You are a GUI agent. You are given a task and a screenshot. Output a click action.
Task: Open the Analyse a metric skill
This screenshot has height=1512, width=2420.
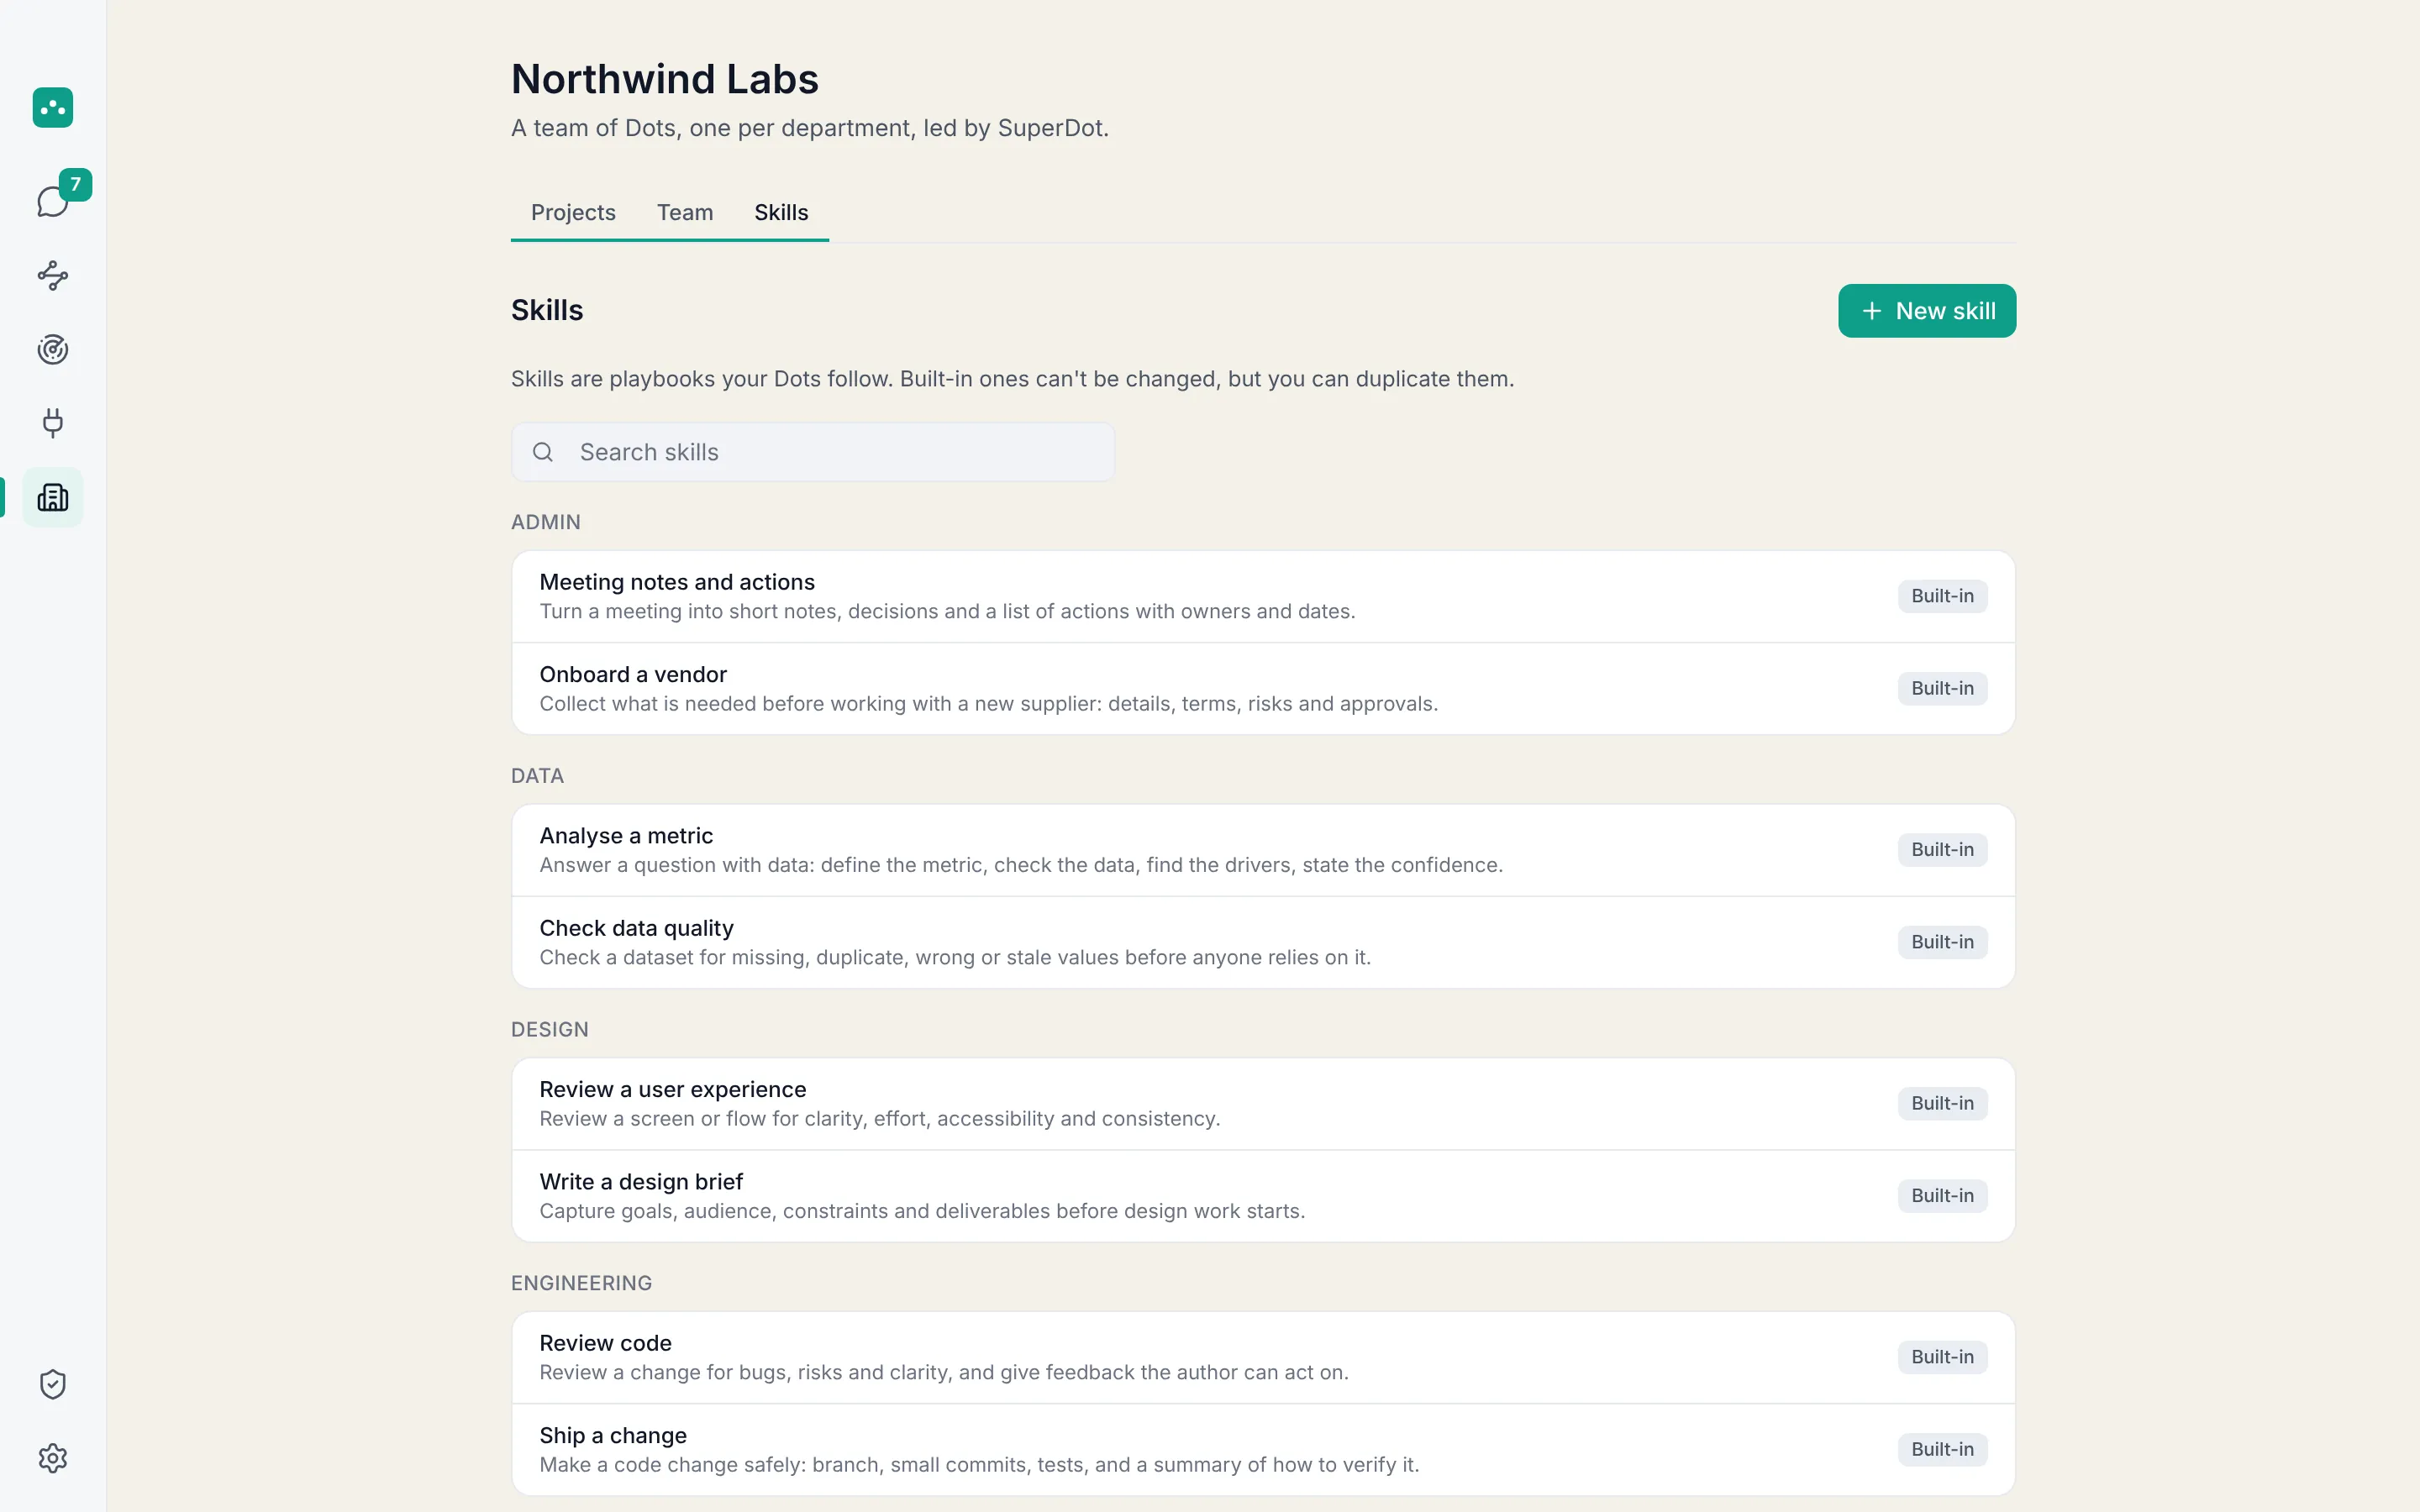[x=1263, y=850]
